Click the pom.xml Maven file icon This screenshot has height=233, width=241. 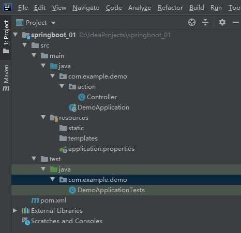tap(35, 200)
